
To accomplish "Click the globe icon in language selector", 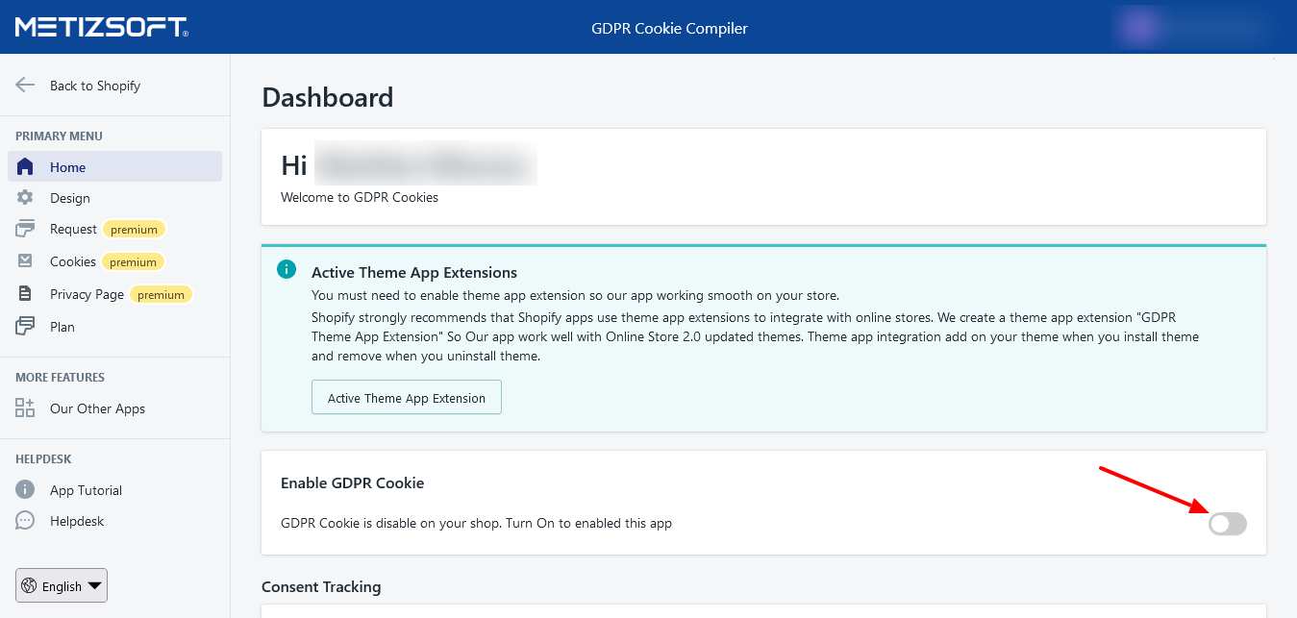I will tap(29, 585).
